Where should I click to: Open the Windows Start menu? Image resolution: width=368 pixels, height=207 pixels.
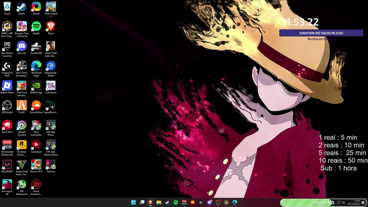point(133,202)
